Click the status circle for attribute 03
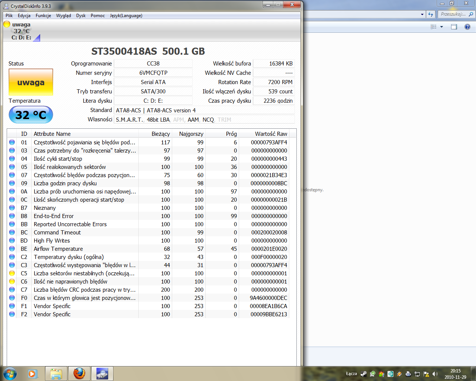 click(12, 150)
